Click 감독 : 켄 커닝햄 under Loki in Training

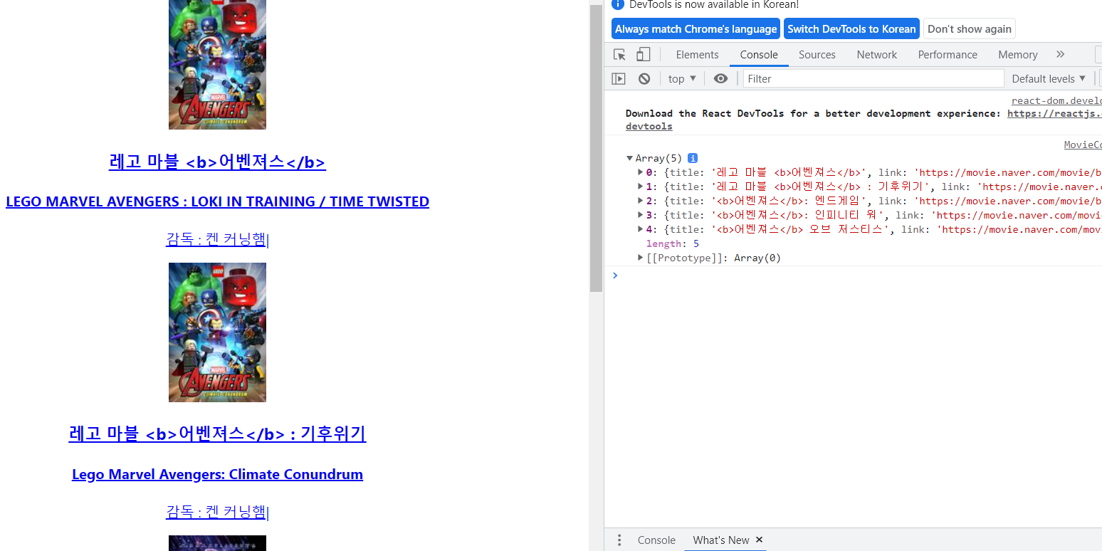pyautogui.click(x=217, y=239)
